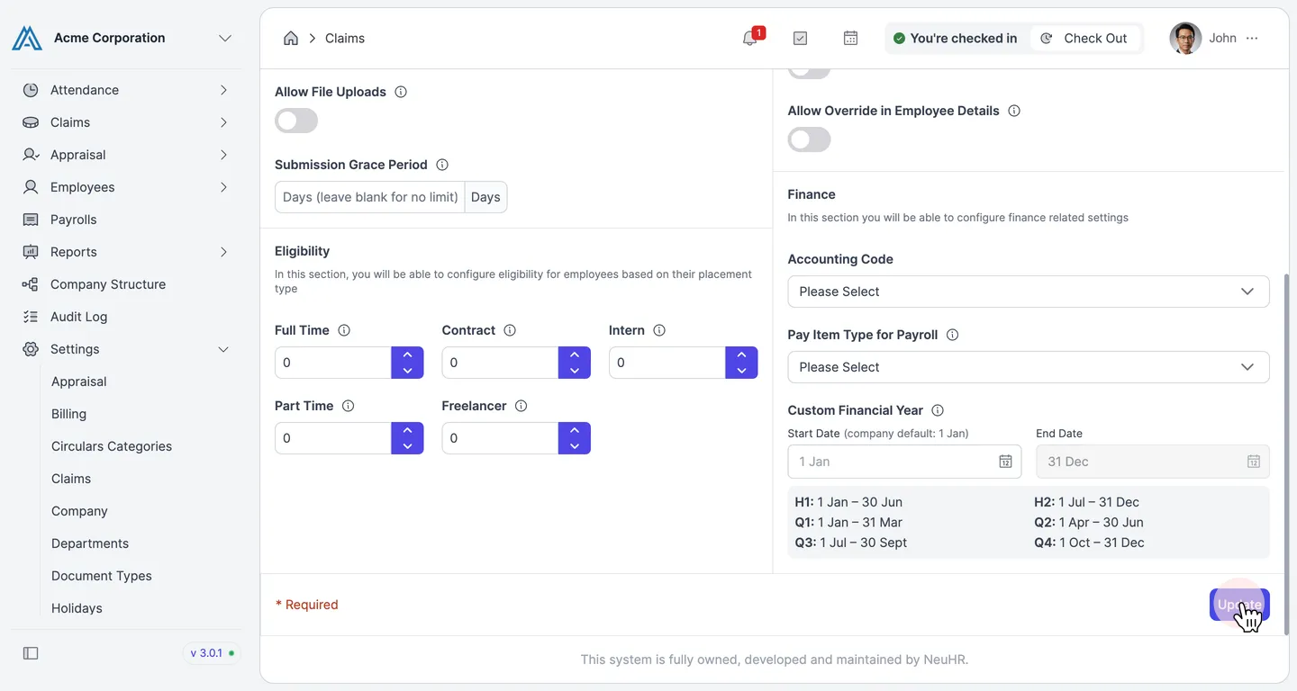Expand the Claims menu chevron in sidebar

point(223,122)
